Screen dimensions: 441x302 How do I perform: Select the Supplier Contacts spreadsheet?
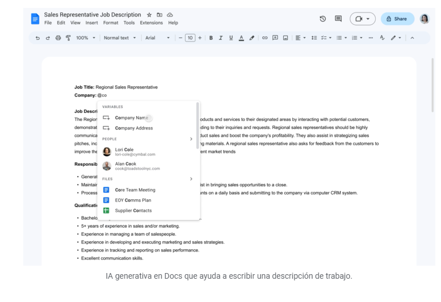point(149,211)
